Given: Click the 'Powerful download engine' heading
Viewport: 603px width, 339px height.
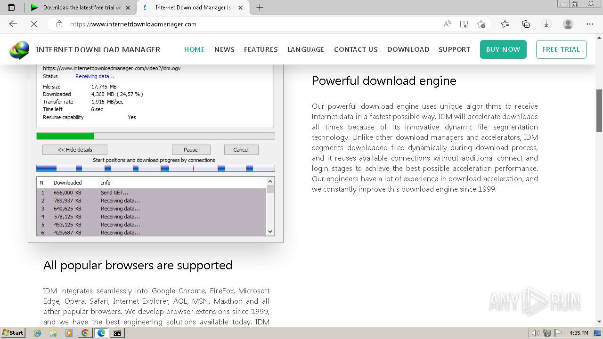Looking at the screenshot, I should click(x=384, y=81).
